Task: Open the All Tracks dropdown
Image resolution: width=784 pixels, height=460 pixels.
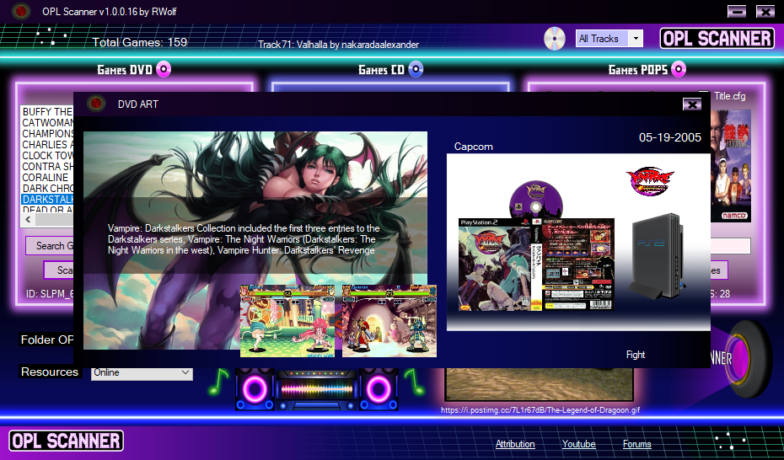Action: tap(636, 39)
